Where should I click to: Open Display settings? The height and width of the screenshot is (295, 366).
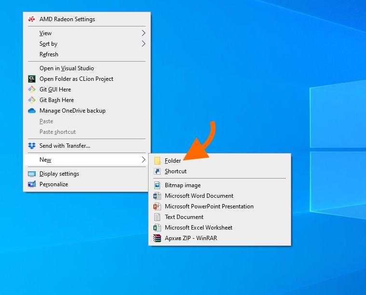[x=87, y=174]
